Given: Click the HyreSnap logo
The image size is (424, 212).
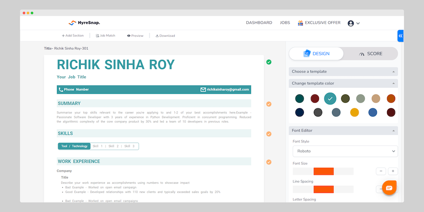Looking at the screenshot, I should (x=84, y=23).
